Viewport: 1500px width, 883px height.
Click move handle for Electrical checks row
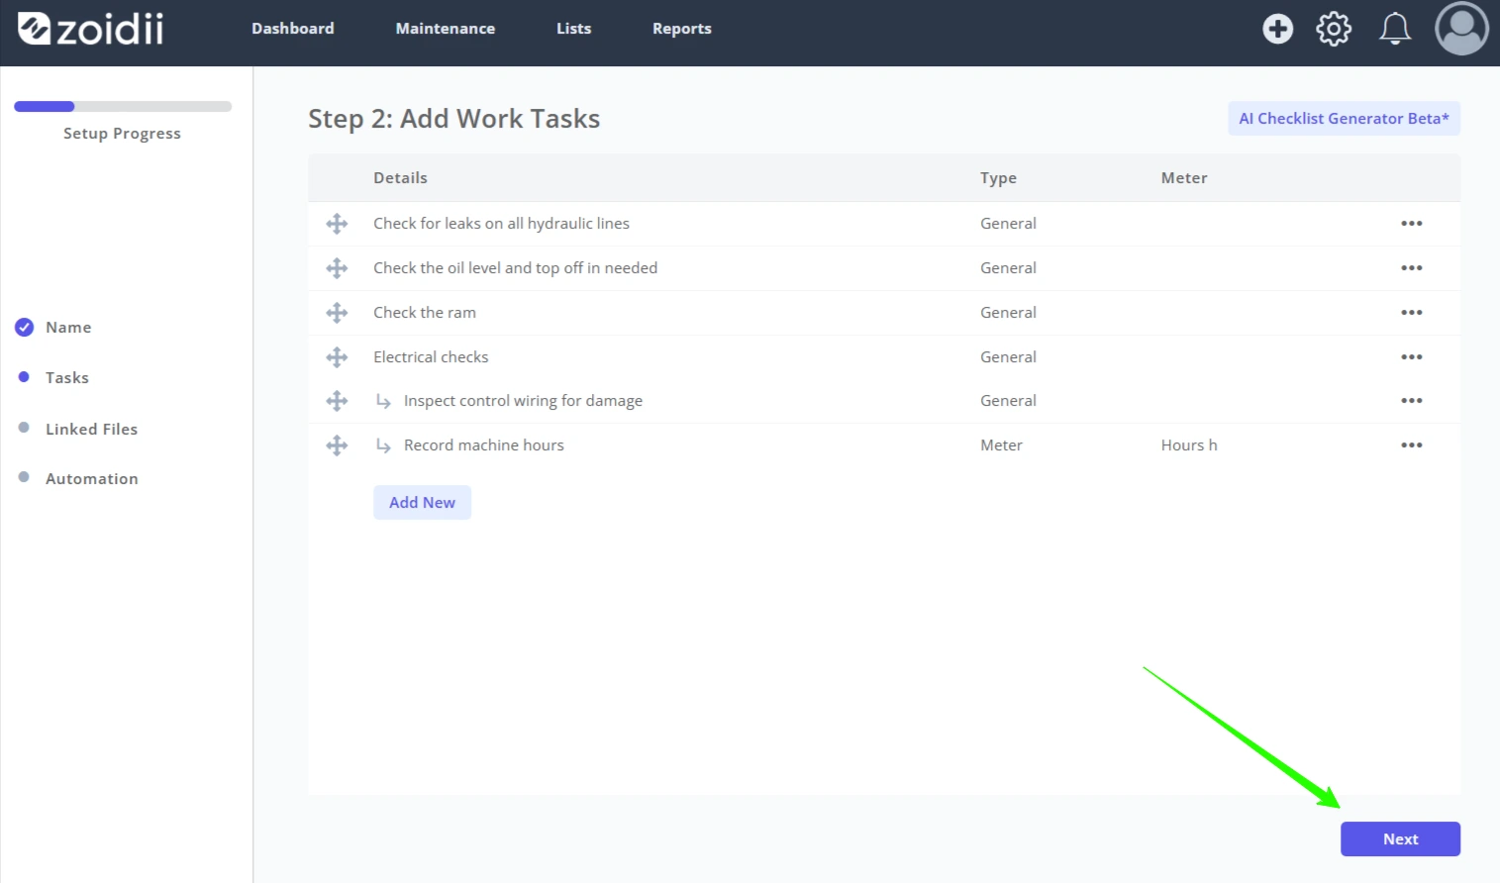[337, 357]
